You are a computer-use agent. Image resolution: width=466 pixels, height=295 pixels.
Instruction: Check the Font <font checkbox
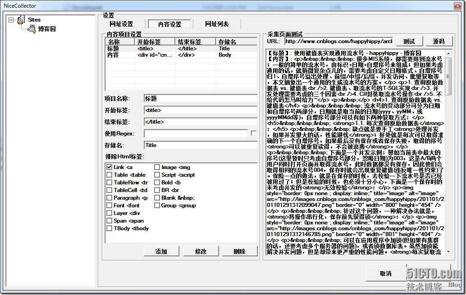[110, 206]
